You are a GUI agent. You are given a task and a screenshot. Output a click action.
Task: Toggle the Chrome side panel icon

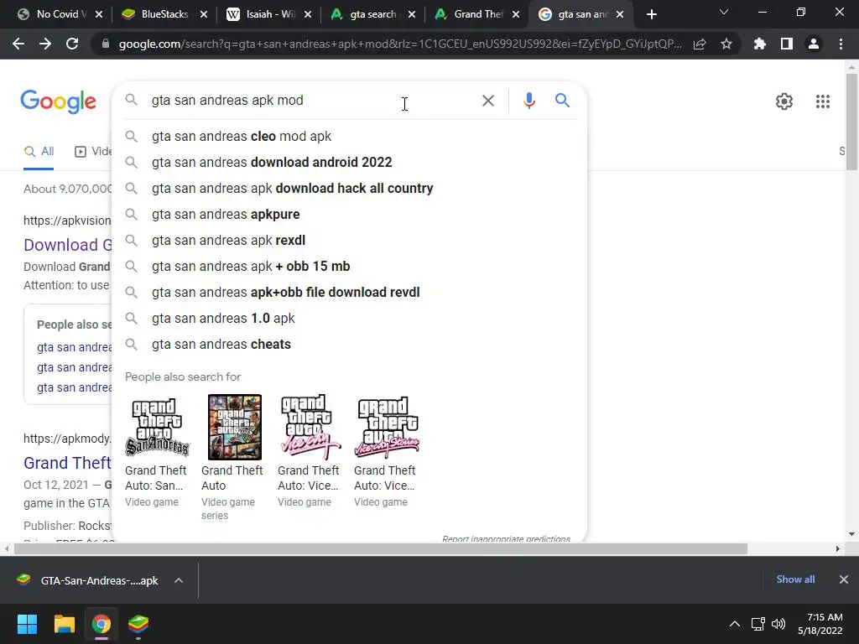(x=787, y=44)
